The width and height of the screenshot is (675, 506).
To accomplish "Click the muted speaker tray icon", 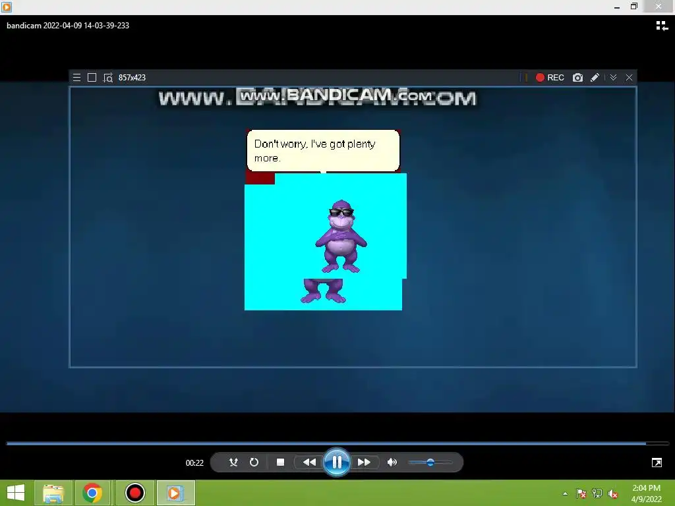I will [613, 493].
